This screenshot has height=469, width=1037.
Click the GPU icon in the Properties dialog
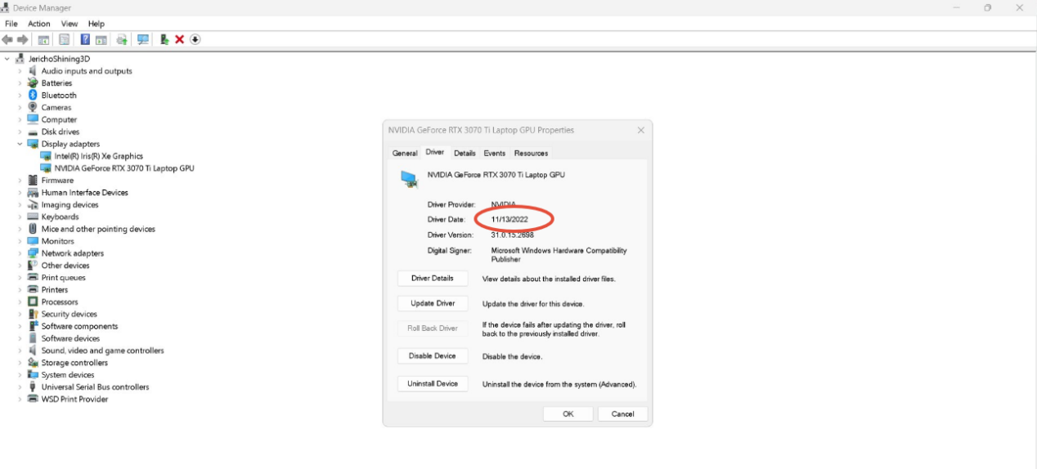[409, 179]
